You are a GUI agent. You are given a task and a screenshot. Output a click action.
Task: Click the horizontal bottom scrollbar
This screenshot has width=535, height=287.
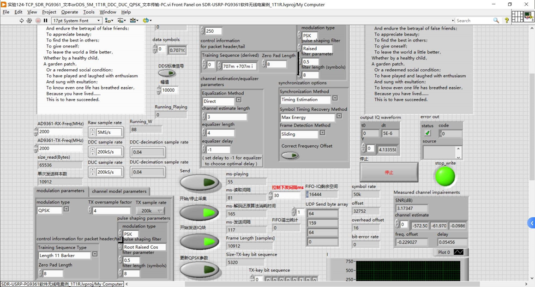pyautogui.click(x=326, y=284)
